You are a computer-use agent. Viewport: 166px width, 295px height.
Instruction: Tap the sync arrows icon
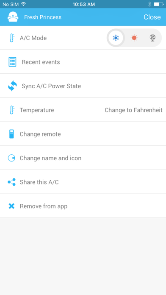(x=12, y=86)
